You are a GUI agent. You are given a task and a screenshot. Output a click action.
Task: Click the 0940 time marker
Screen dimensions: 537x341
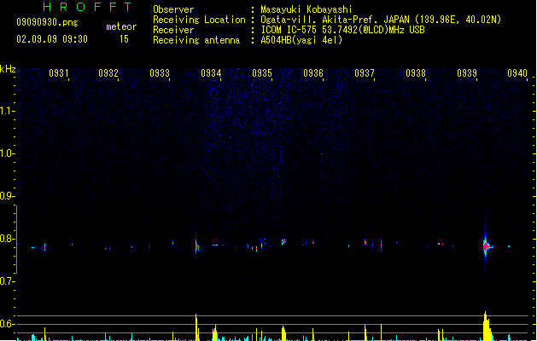point(517,73)
